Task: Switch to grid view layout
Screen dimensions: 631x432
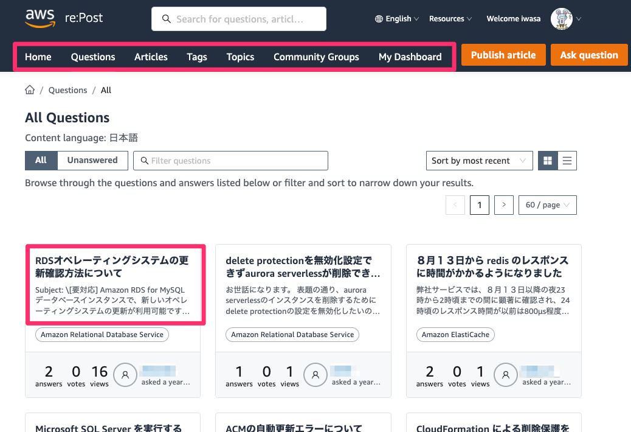Action: pos(547,160)
